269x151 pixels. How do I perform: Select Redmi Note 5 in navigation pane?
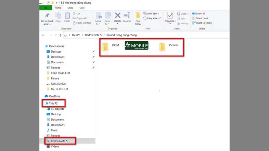[x=60, y=141]
